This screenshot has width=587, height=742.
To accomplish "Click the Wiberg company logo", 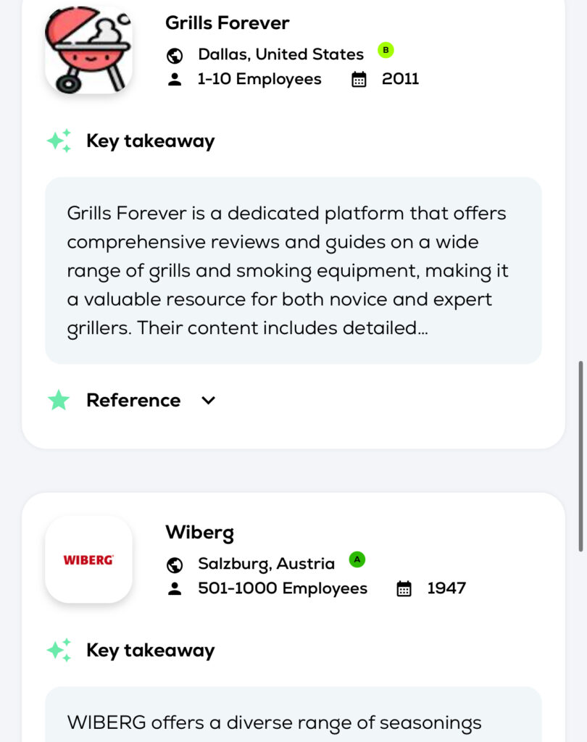I will [88, 559].
